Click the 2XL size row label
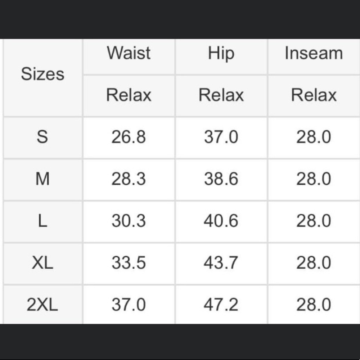 coord(42,305)
